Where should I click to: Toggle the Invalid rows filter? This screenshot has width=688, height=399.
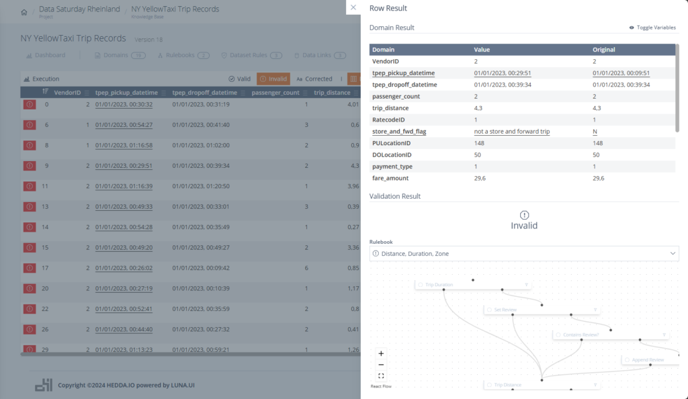click(x=273, y=79)
